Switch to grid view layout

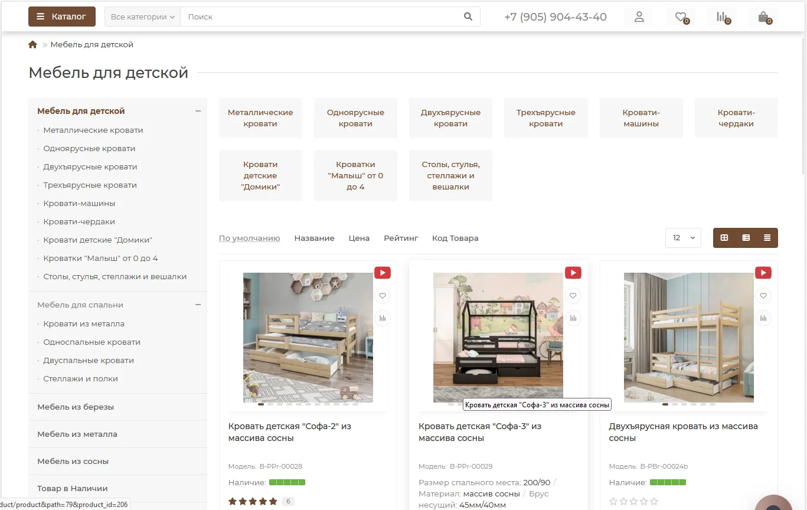pyautogui.click(x=724, y=238)
